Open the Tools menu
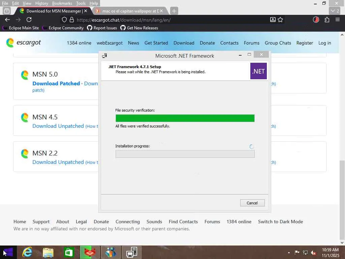 [x=81, y=3]
